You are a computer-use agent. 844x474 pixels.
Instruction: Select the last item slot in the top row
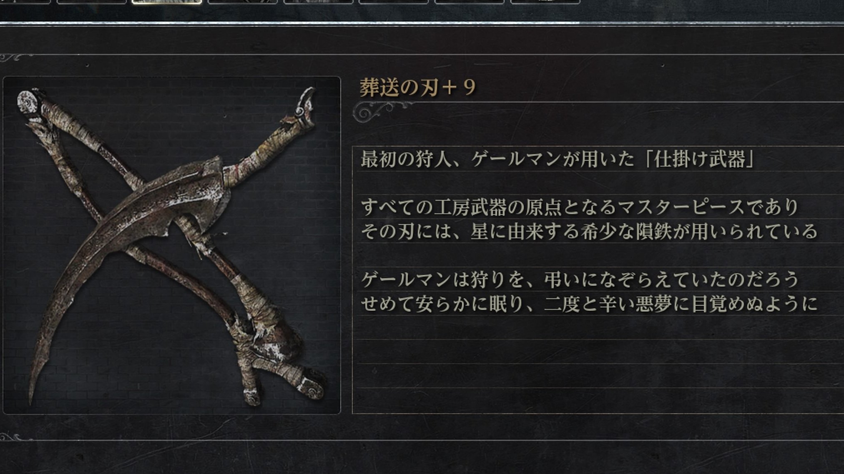545,2
